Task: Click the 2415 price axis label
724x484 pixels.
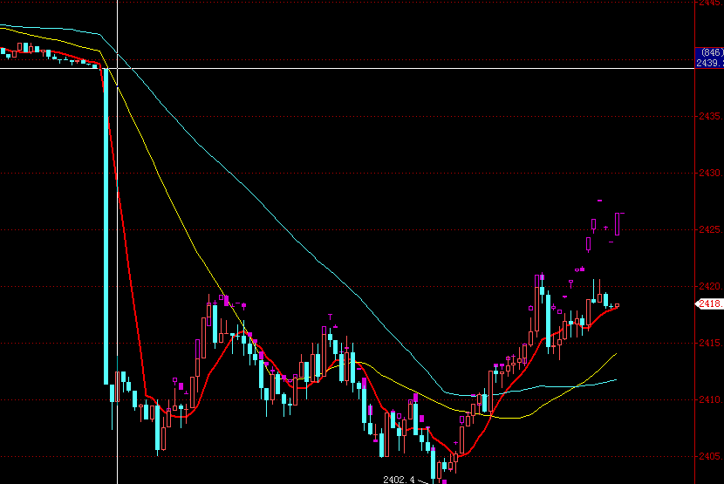Action: pos(709,343)
